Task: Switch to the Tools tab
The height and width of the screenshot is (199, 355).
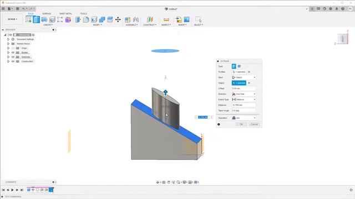Action: pyautogui.click(x=84, y=14)
